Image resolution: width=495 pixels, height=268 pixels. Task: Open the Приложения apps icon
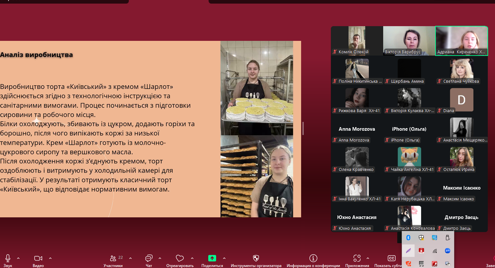coord(357,258)
